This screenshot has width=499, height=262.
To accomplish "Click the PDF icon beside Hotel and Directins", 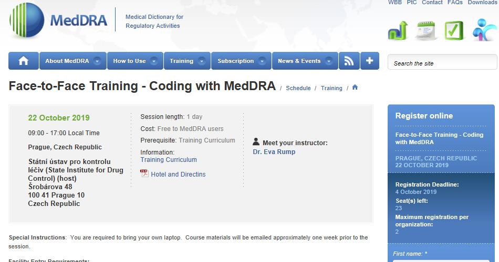I will [x=144, y=173].
